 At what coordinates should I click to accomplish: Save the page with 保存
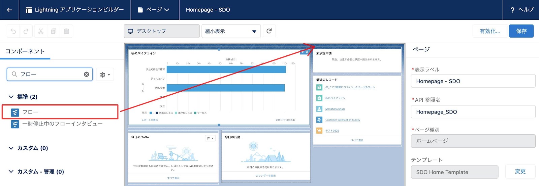(x=521, y=31)
